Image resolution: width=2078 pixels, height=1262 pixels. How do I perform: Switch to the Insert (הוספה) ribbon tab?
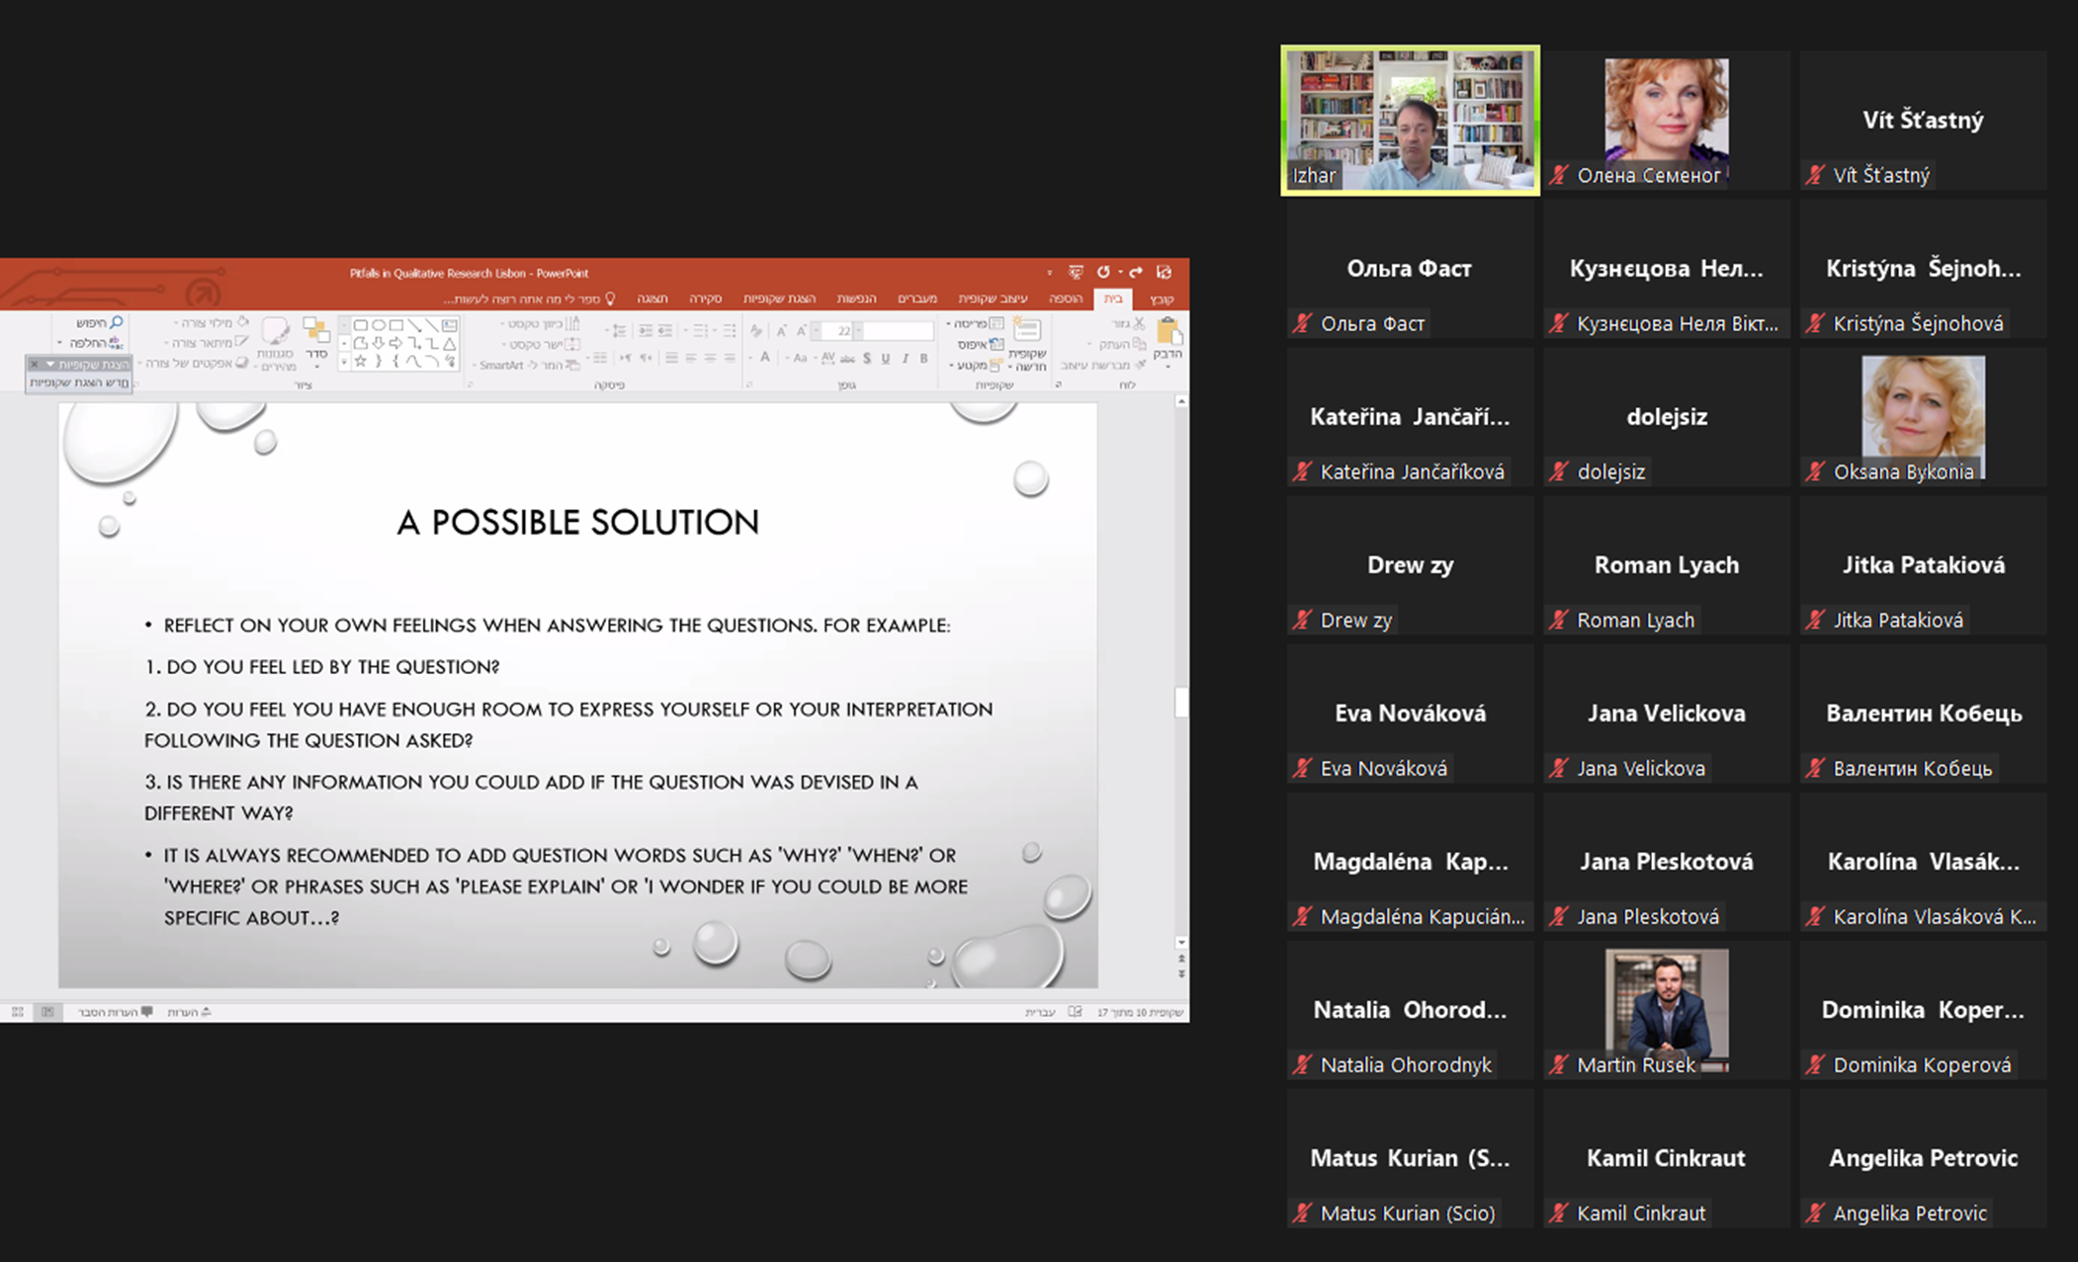coord(1065,298)
